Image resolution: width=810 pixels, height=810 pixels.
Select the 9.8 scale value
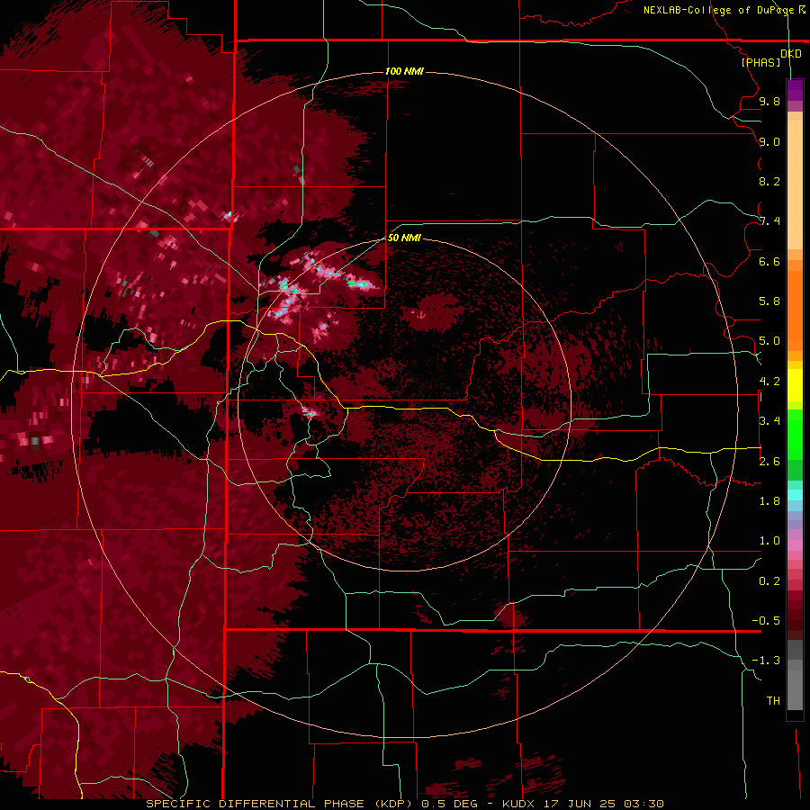click(769, 101)
